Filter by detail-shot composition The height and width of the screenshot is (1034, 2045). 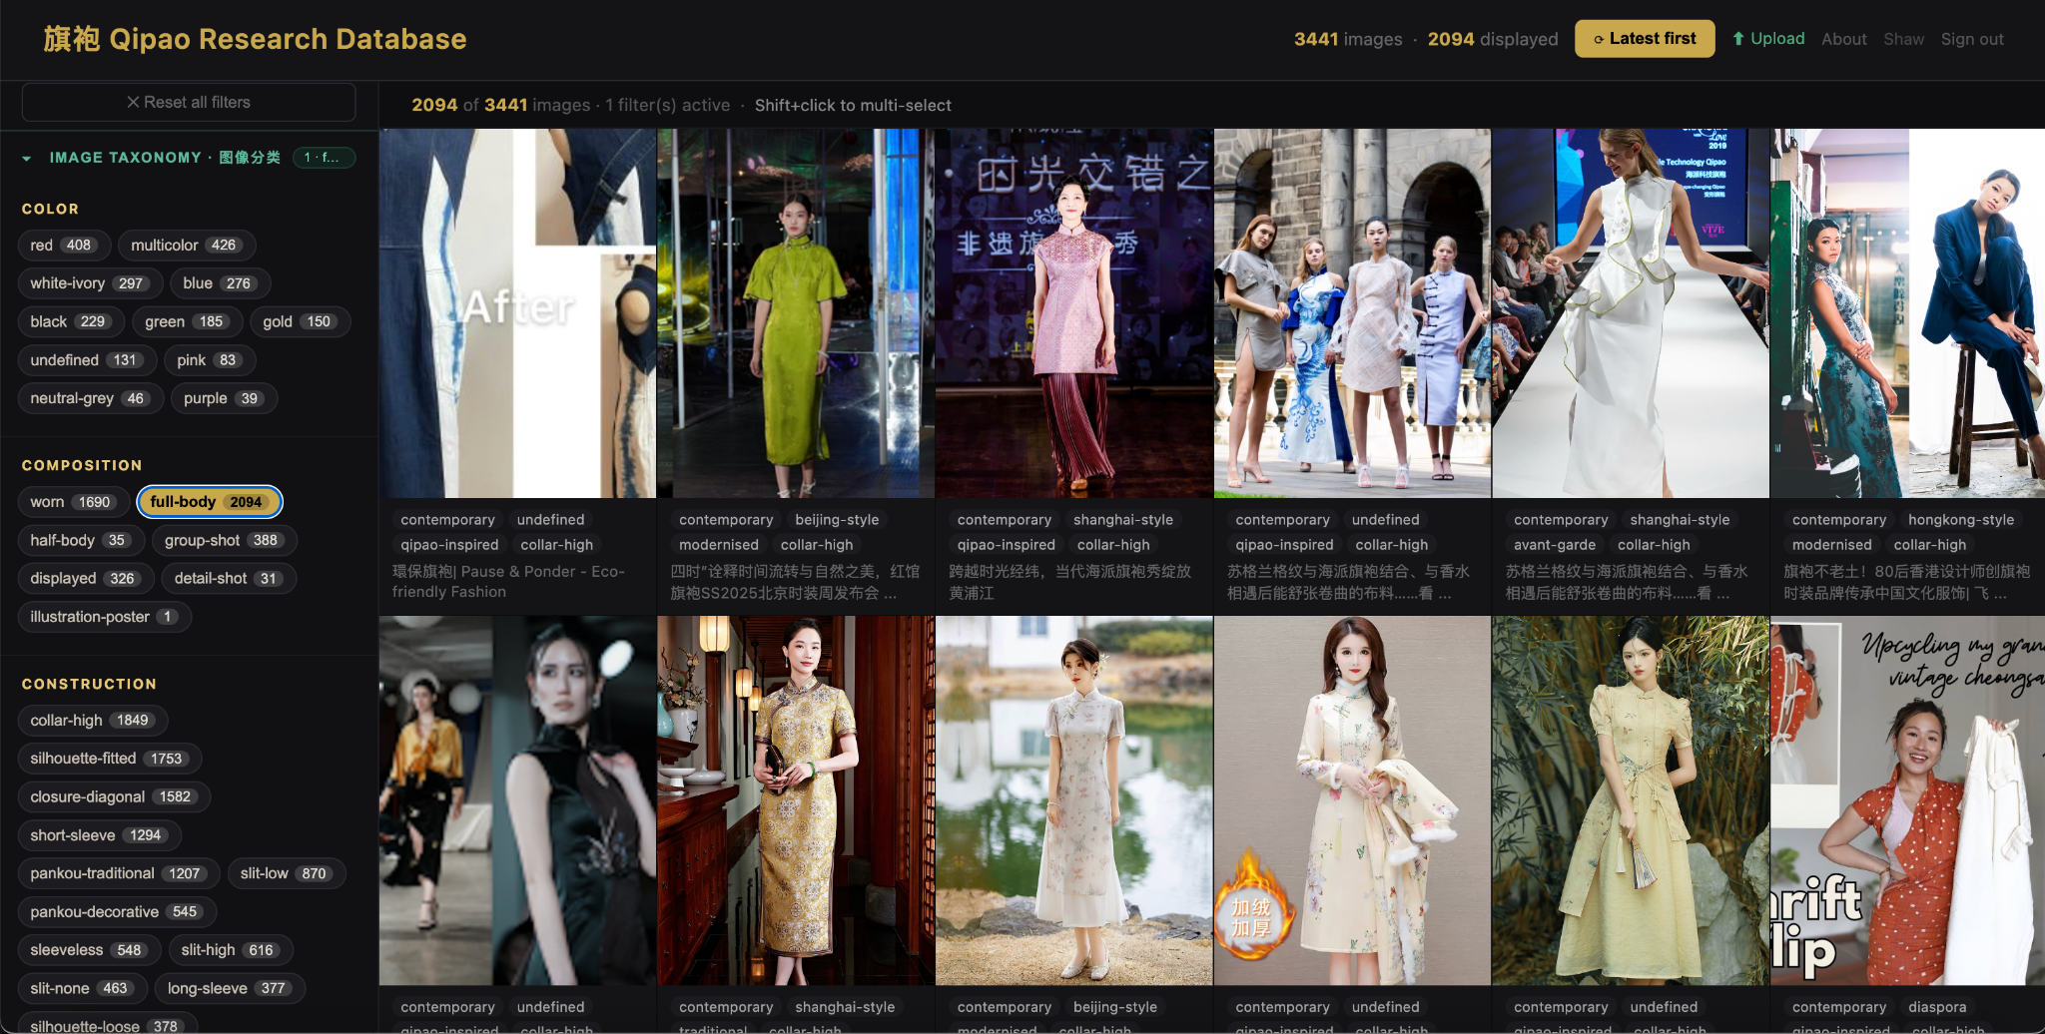tap(229, 579)
